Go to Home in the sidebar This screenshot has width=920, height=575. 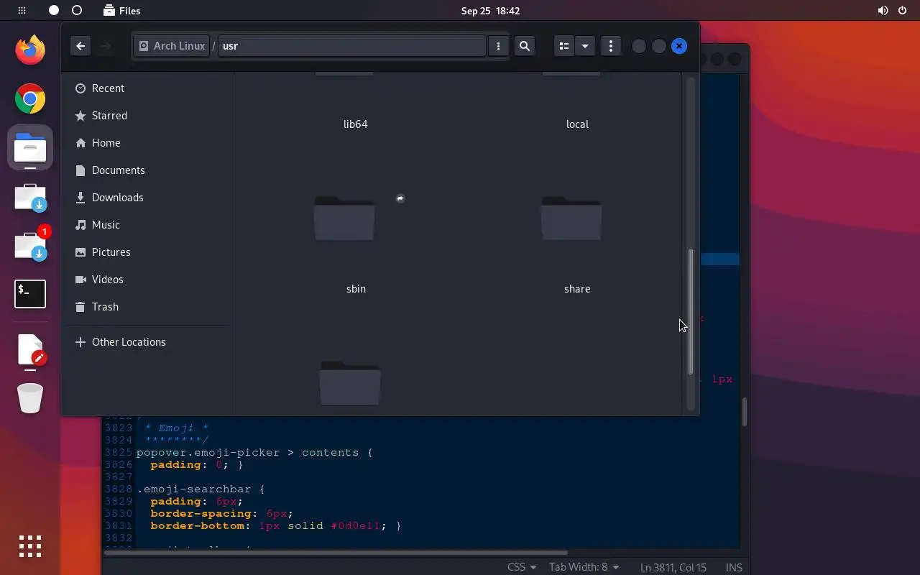pyautogui.click(x=149, y=143)
